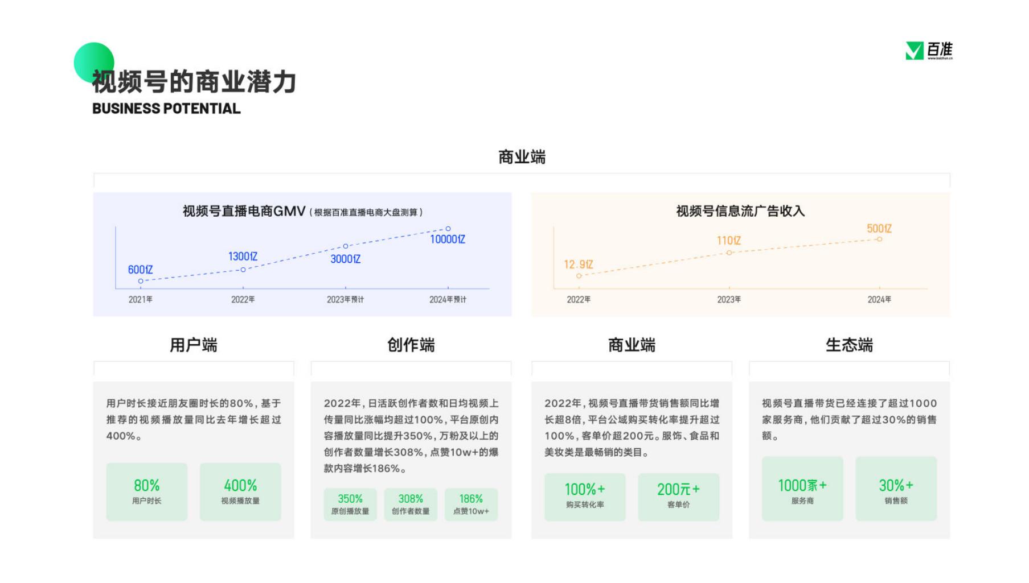Image resolution: width=1029 pixels, height=583 pixels.
Task: Click the 400% 视频播放量 stat card
Action: (240, 492)
